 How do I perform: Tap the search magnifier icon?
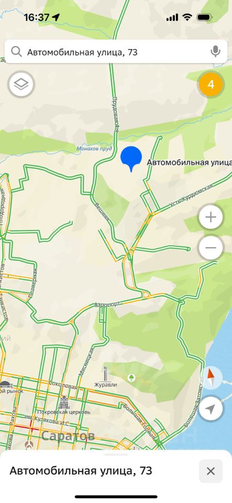click(16, 52)
